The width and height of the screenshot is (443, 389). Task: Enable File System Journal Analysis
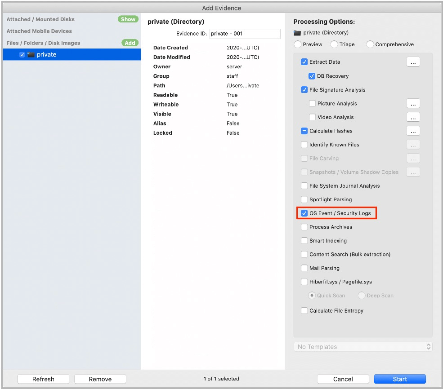304,186
